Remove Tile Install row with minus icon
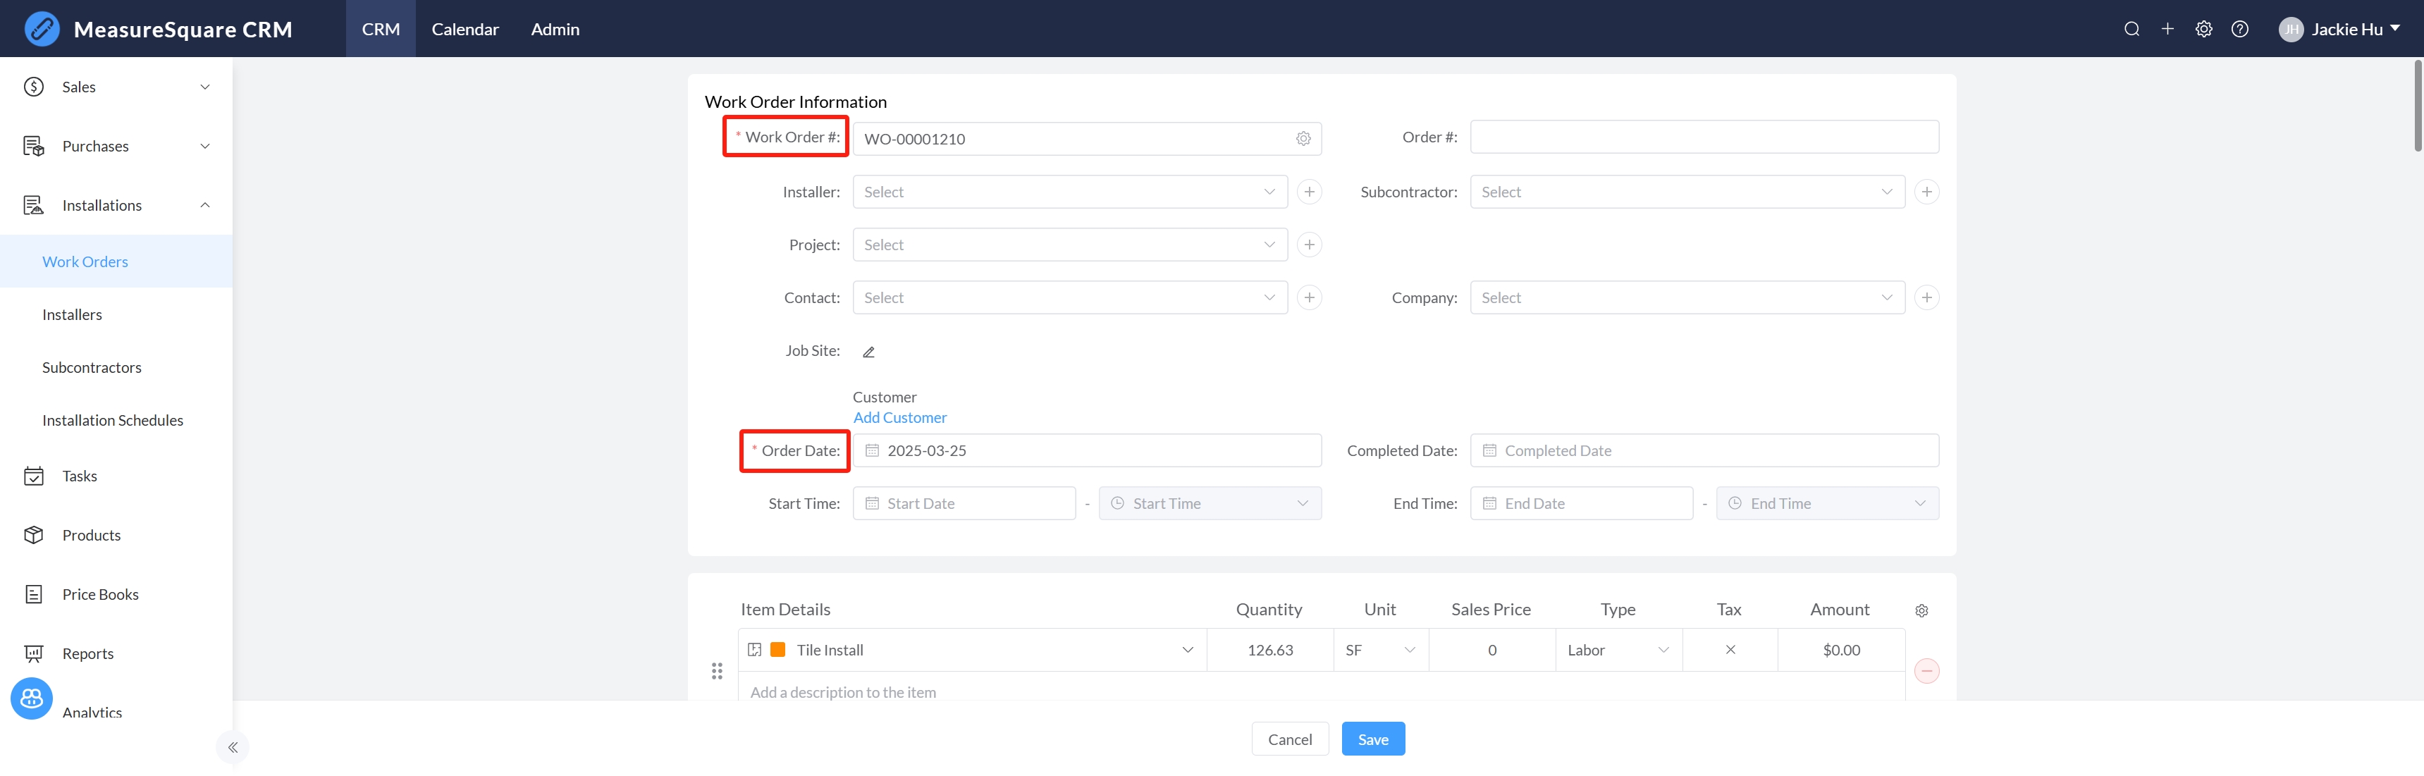Image resolution: width=2424 pixels, height=776 pixels. coord(1926,671)
